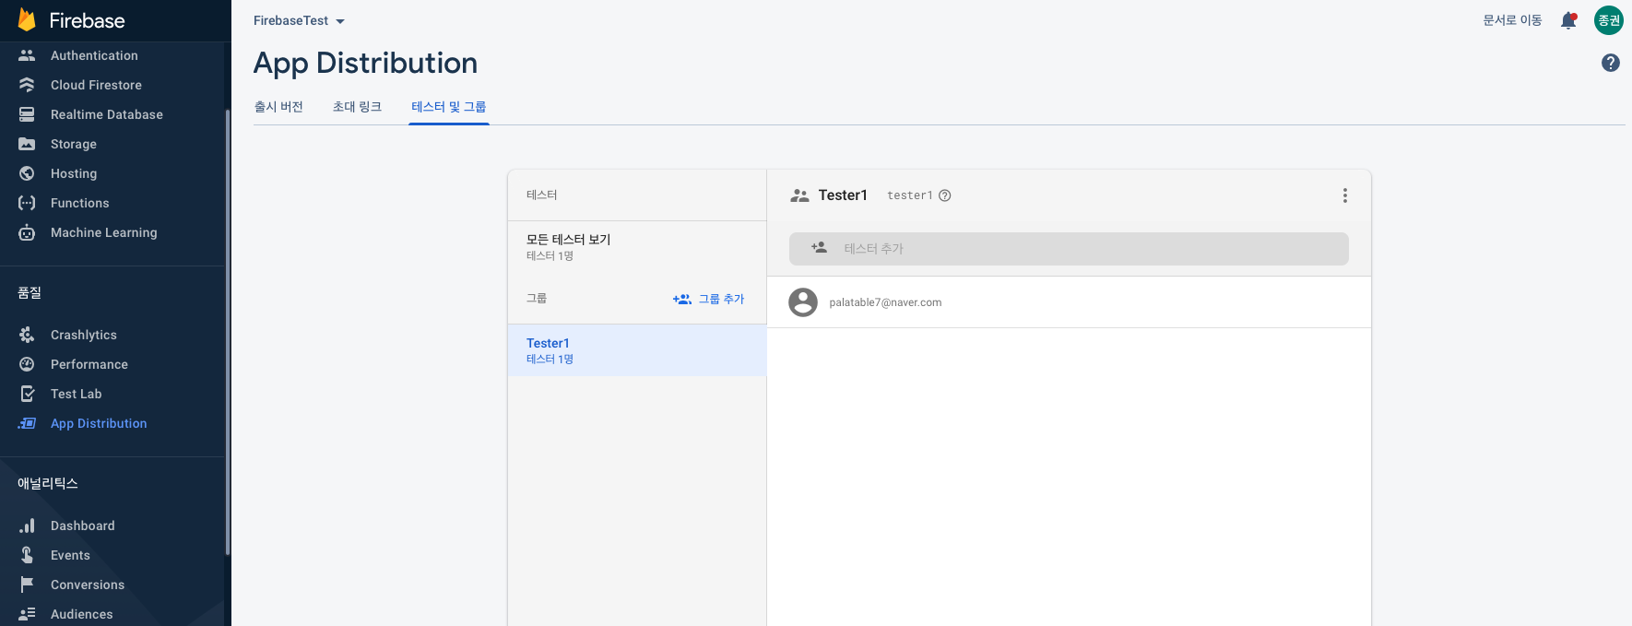Screen dimensions: 1632x626
Task: Click the Audiences icon
Action: pos(27,614)
